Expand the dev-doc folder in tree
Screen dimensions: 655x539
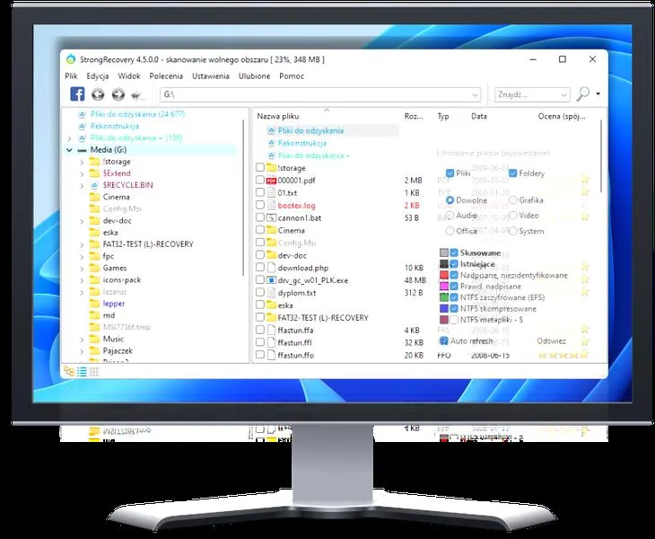82,221
